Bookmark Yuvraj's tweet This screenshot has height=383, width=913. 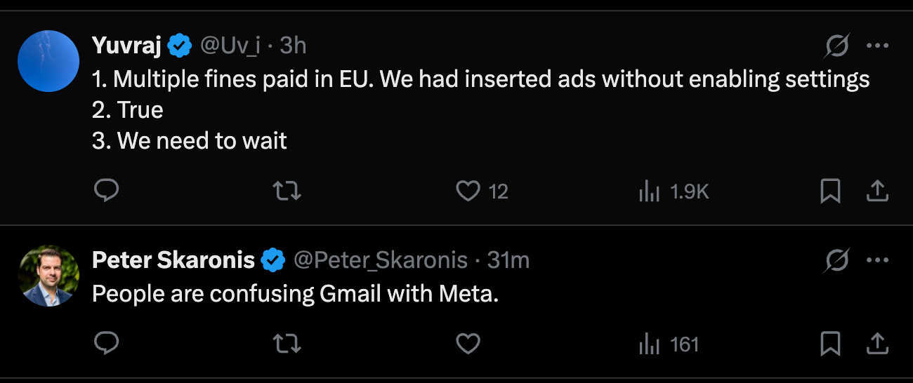click(830, 191)
